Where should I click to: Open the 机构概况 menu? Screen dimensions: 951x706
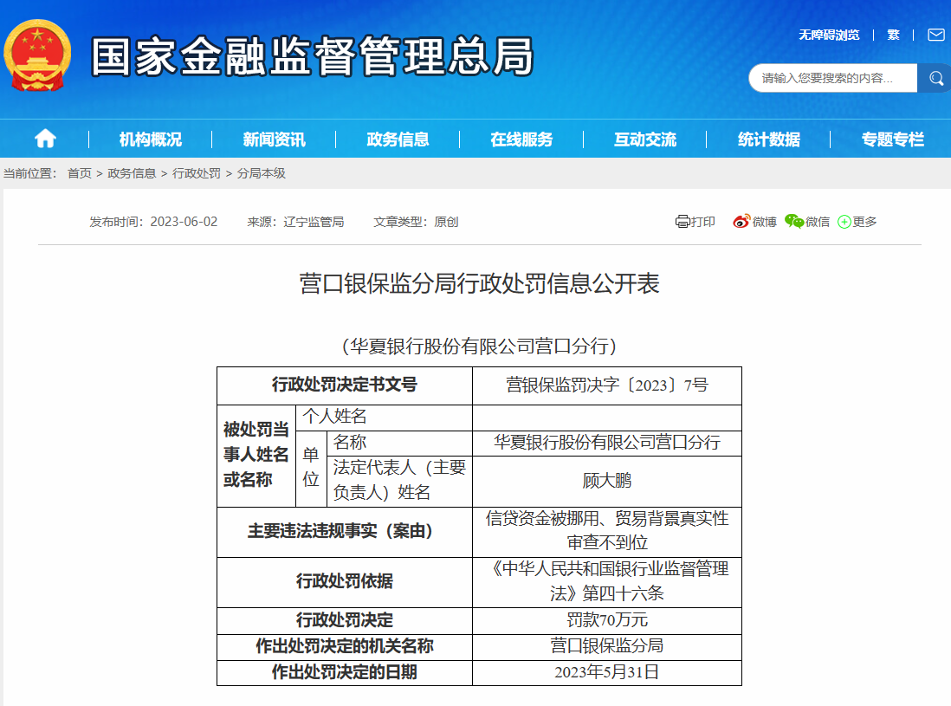tap(151, 139)
